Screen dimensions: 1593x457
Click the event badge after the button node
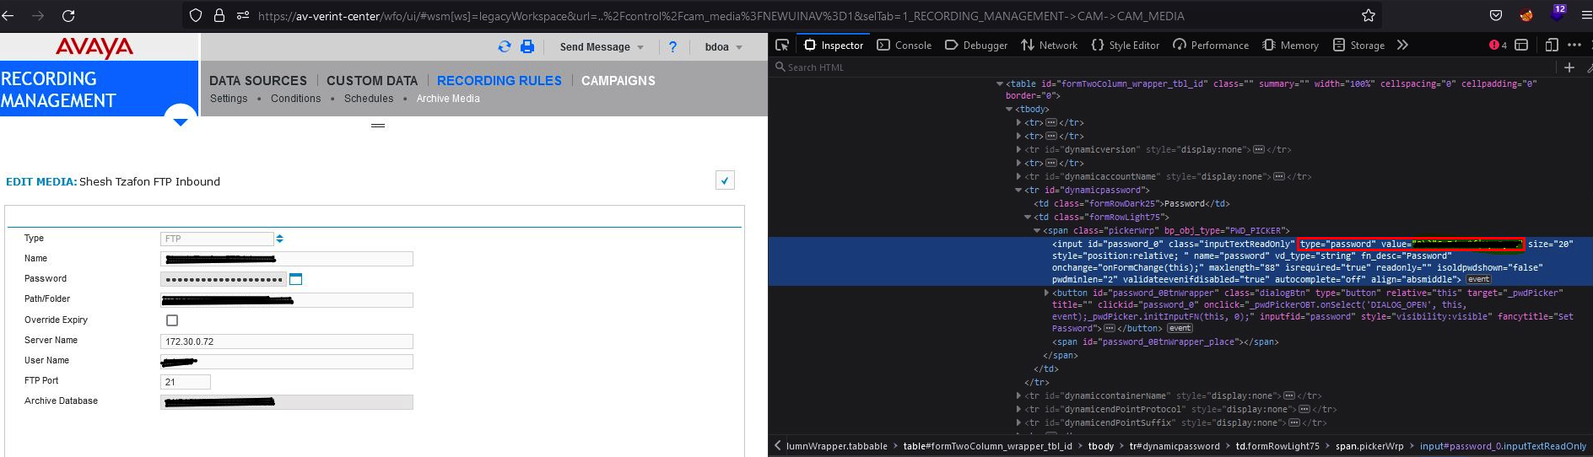[x=1180, y=328]
